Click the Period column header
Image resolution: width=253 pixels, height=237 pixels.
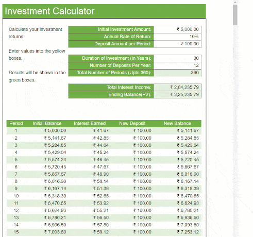(16, 124)
